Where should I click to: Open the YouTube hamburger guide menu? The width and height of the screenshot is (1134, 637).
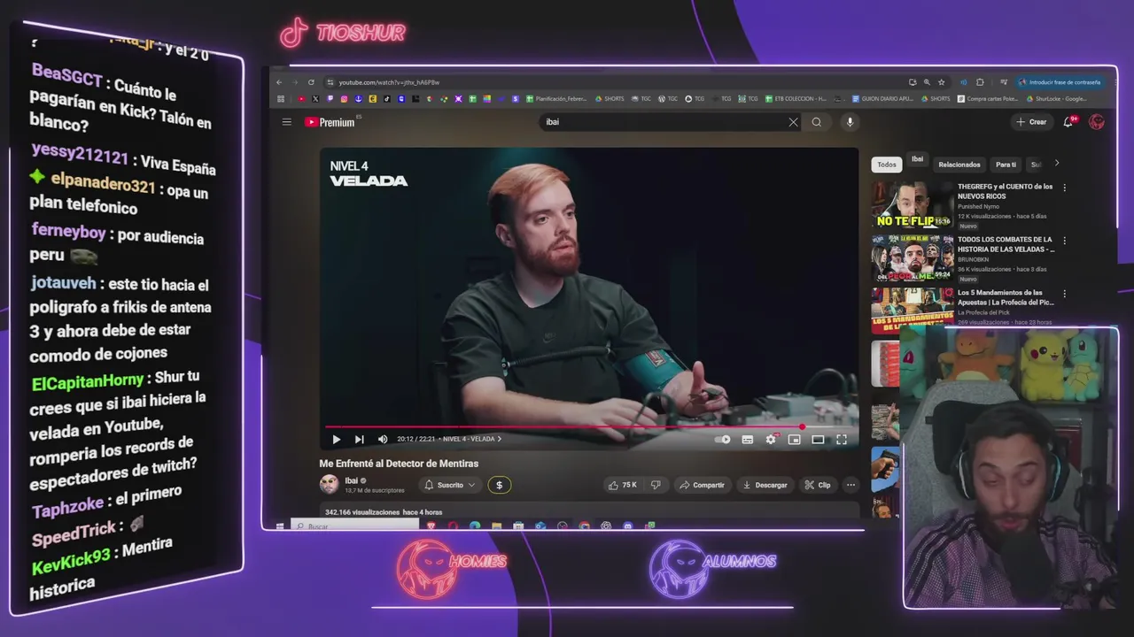click(x=286, y=122)
